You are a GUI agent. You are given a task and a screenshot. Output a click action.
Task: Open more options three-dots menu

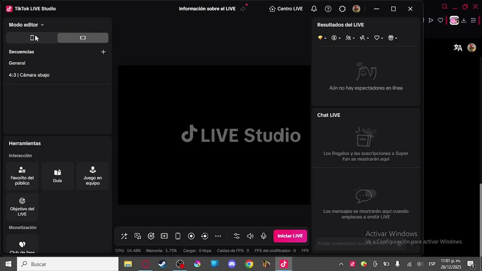tap(218, 236)
